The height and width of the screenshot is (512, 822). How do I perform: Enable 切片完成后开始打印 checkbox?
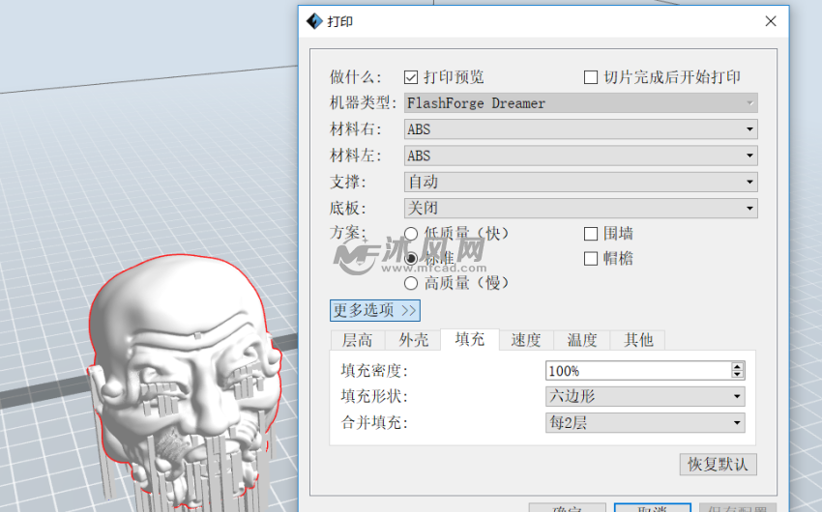click(591, 77)
